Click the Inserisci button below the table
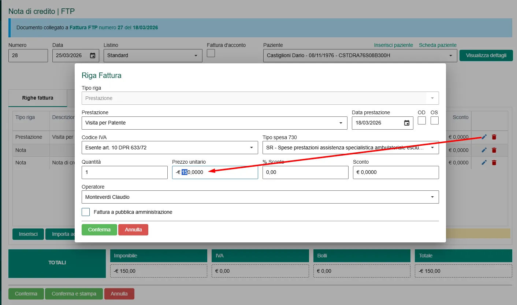The height and width of the screenshot is (305, 517). coord(28,234)
